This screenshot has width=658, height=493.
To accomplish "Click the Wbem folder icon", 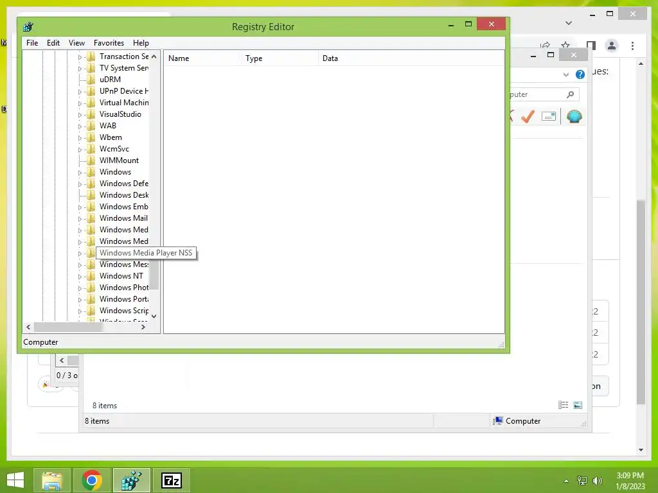I will (x=91, y=137).
